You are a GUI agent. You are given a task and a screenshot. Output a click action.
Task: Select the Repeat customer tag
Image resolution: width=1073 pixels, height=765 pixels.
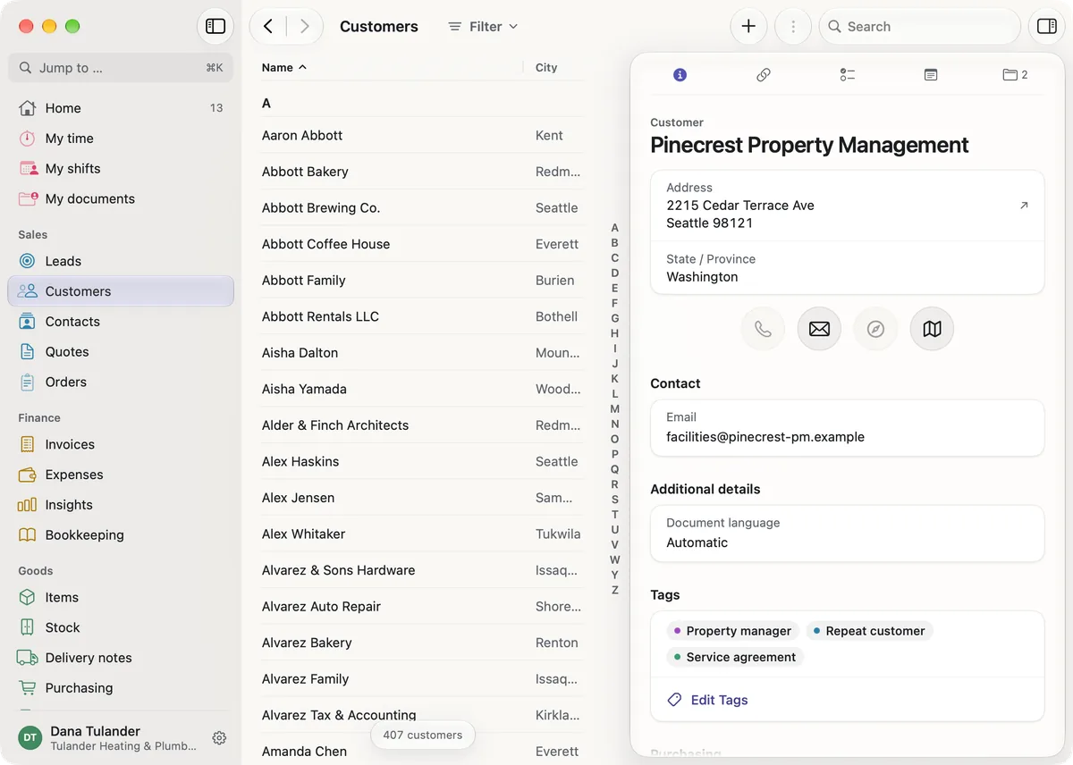pyautogui.click(x=869, y=631)
